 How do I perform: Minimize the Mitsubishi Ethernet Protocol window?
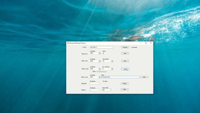(x=141, y=43)
